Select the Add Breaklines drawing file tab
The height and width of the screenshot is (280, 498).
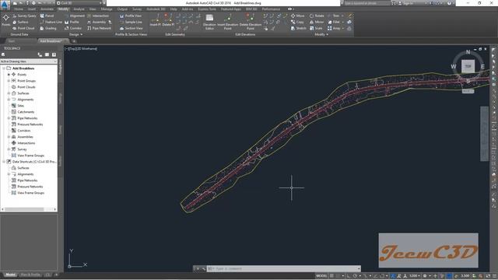(x=53, y=41)
